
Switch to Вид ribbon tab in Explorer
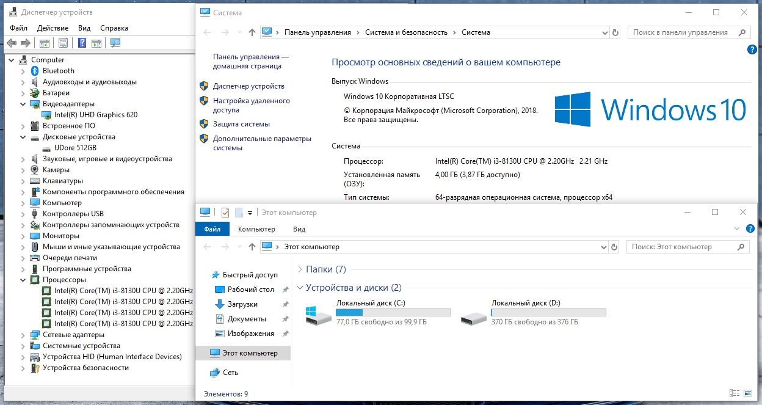coord(299,229)
